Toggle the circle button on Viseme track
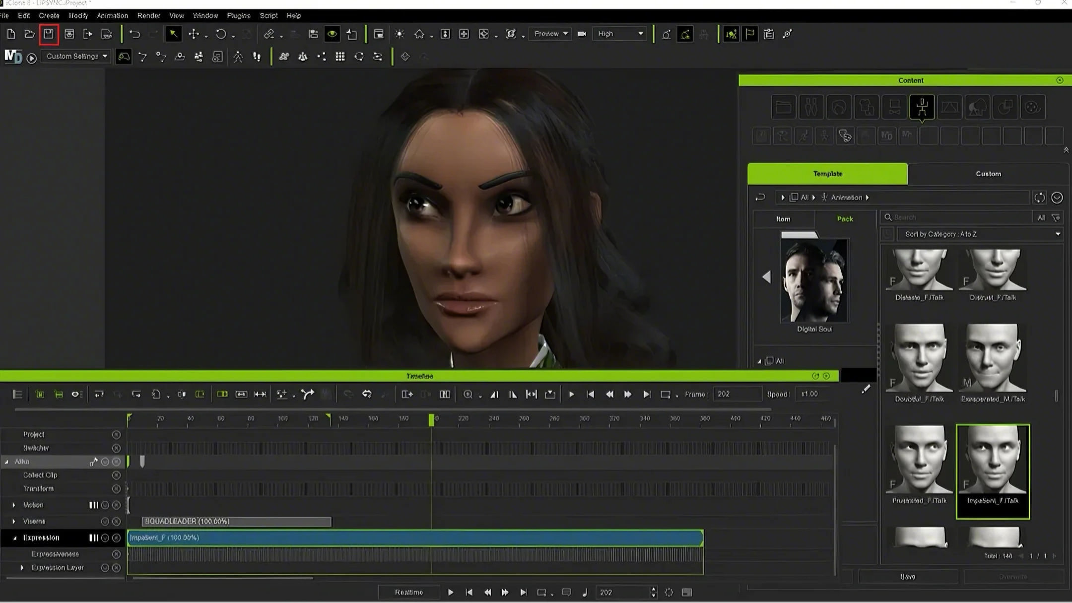This screenshot has width=1072, height=603. (x=105, y=522)
